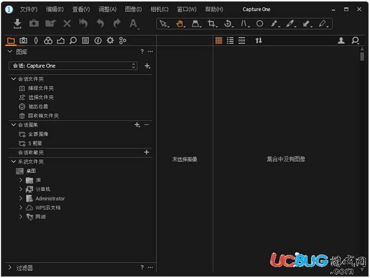
Task: Open the Output gear tool tab
Action: pyautogui.click(x=110, y=40)
